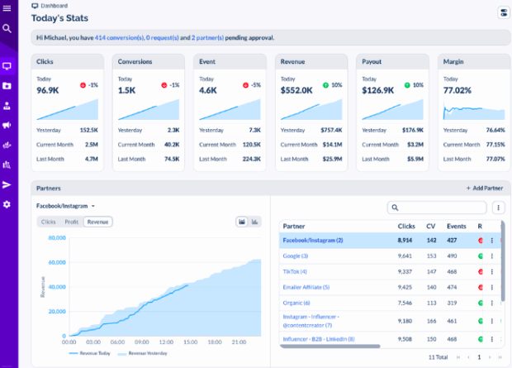Click the paper plane icon in the sidebar

pyautogui.click(x=7, y=184)
